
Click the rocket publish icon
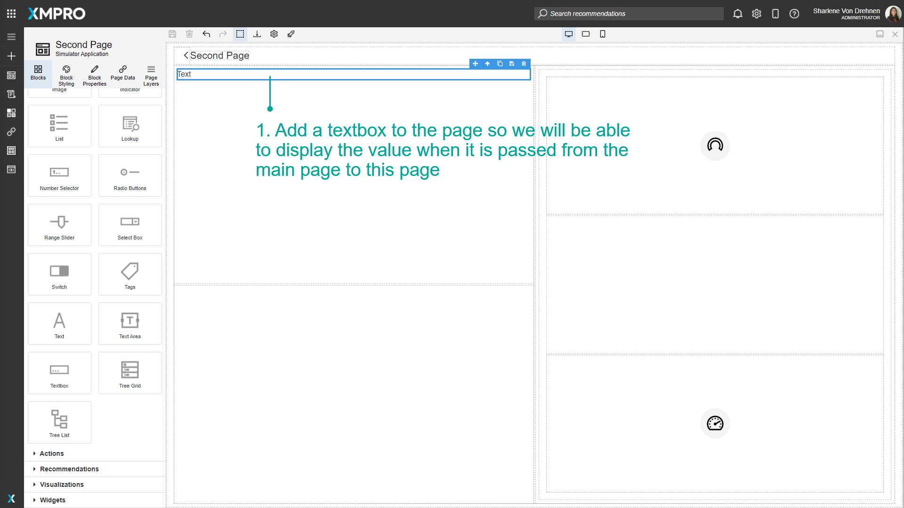(x=291, y=34)
